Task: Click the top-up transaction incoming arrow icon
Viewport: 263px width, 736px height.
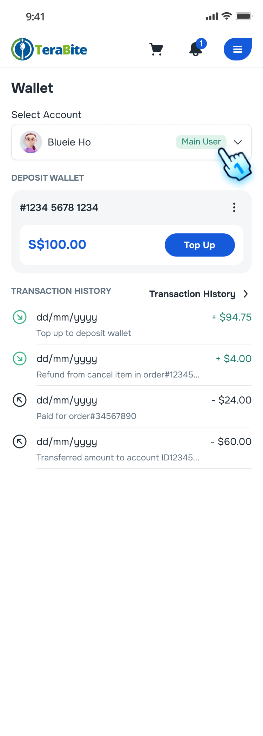Action: pyautogui.click(x=20, y=317)
